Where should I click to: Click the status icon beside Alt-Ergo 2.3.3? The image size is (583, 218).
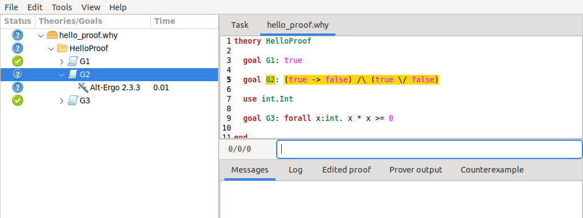pyautogui.click(x=18, y=87)
